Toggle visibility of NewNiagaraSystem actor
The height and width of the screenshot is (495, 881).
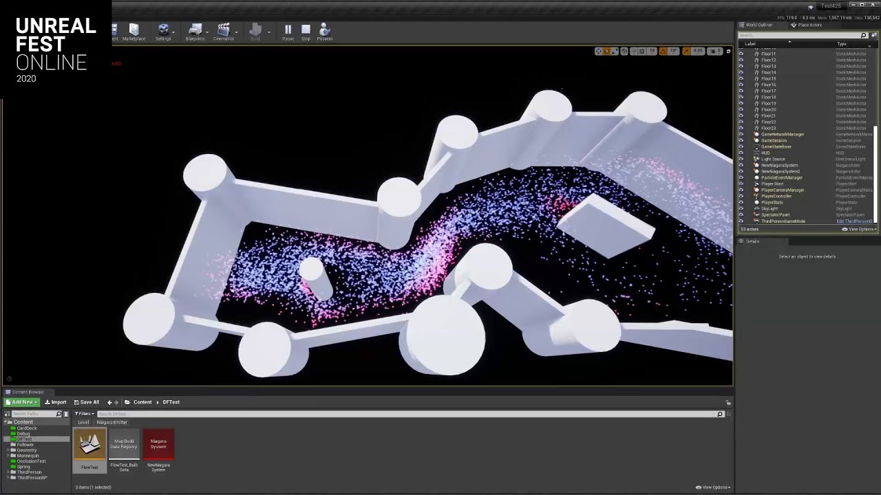741,165
